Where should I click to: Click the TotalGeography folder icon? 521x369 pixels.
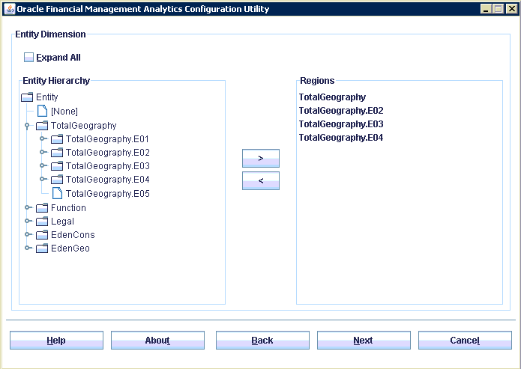tap(42, 126)
